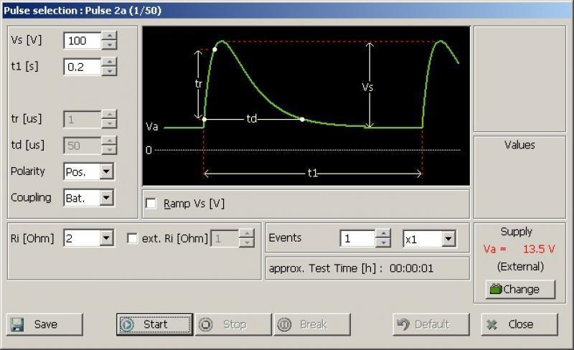Click the Events count field
The height and width of the screenshot is (350, 574).
click(x=357, y=239)
